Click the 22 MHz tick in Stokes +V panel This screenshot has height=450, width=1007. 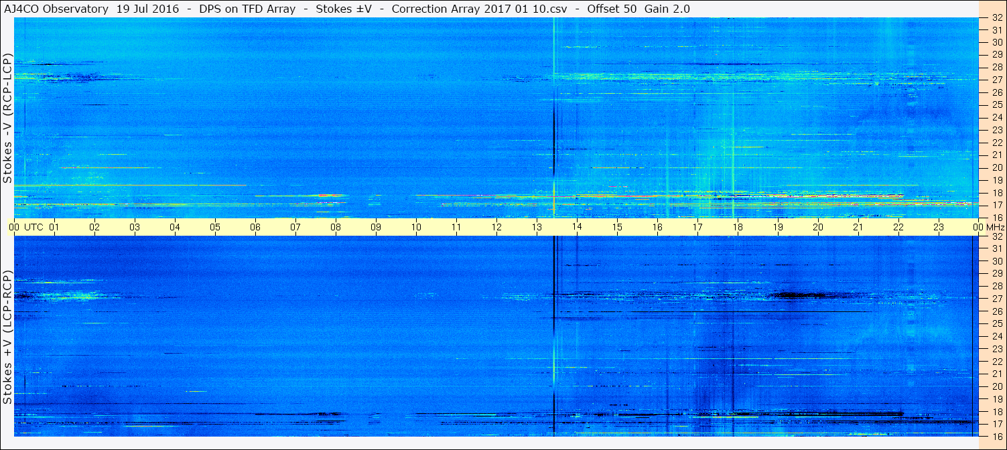point(997,362)
